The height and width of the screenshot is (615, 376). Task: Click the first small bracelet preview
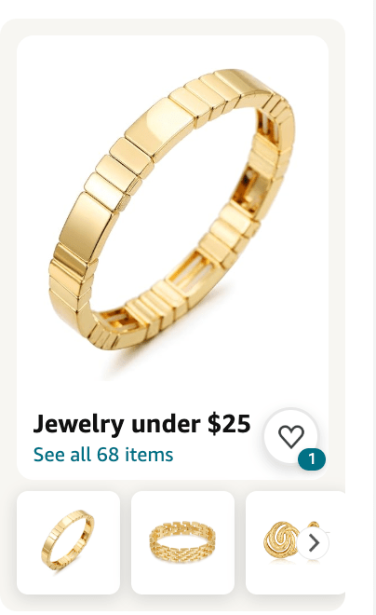pos(68,542)
